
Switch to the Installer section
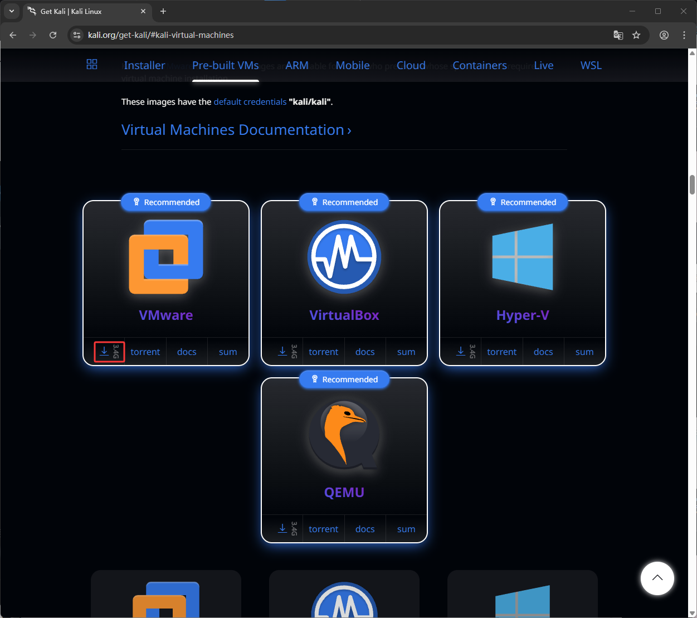144,65
